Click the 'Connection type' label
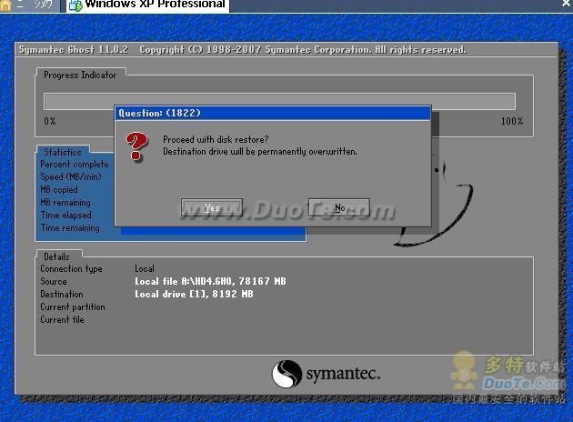This screenshot has width=573, height=422. [x=71, y=269]
